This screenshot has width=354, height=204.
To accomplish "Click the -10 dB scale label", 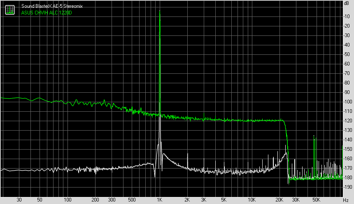I will coord(347,16).
